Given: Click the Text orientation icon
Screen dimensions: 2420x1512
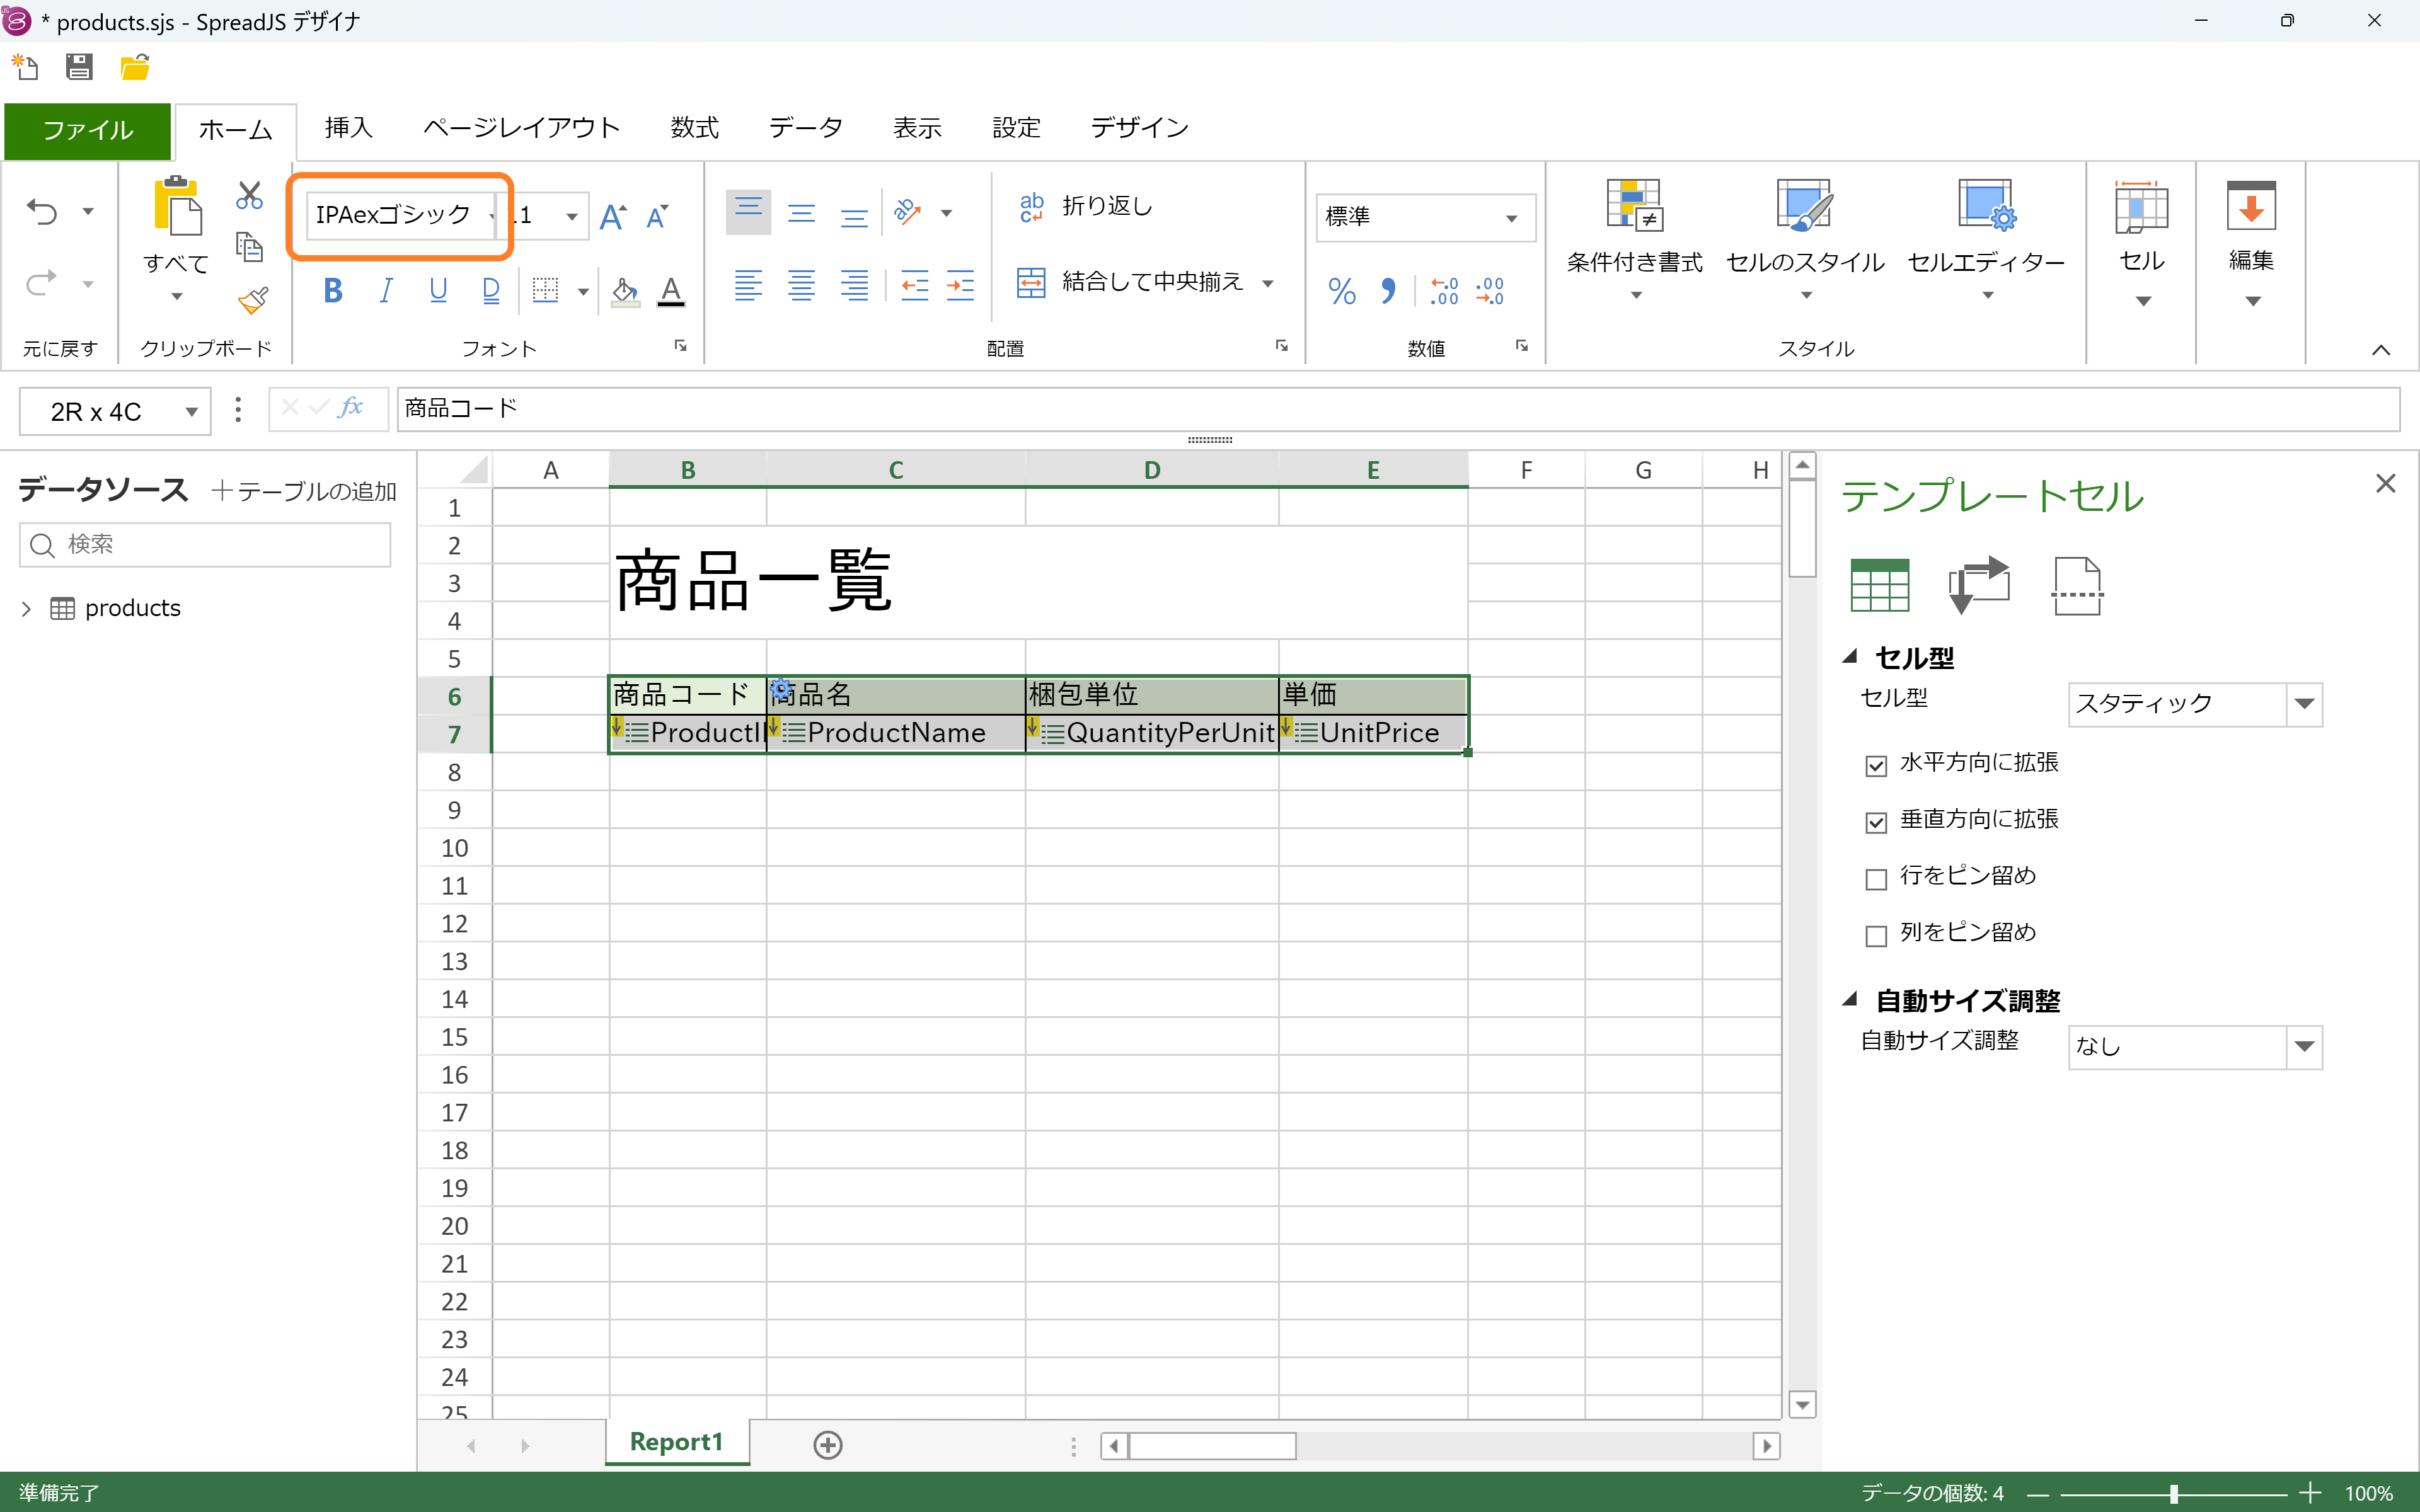Looking at the screenshot, I should 908,212.
